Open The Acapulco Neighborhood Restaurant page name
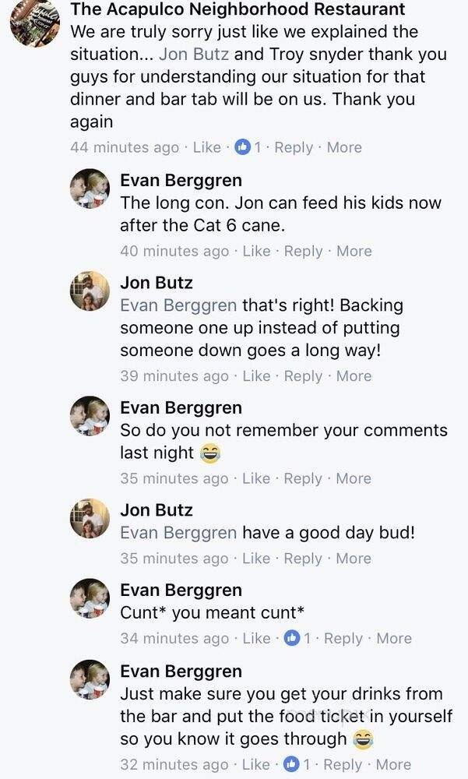The height and width of the screenshot is (779, 468). [238, 10]
